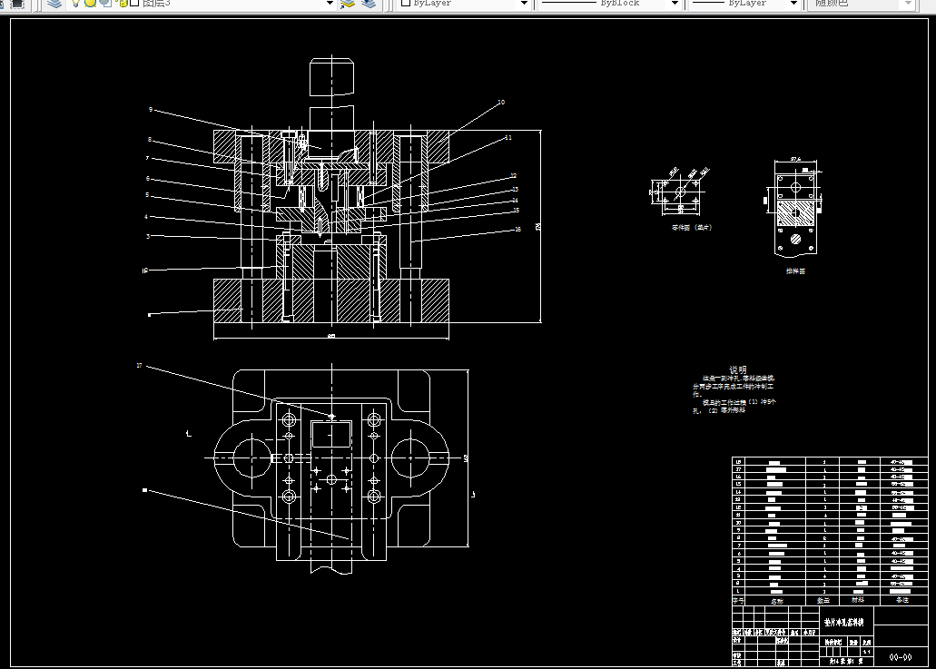
Task: Select balloon number 9 label
Action: click(151, 110)
